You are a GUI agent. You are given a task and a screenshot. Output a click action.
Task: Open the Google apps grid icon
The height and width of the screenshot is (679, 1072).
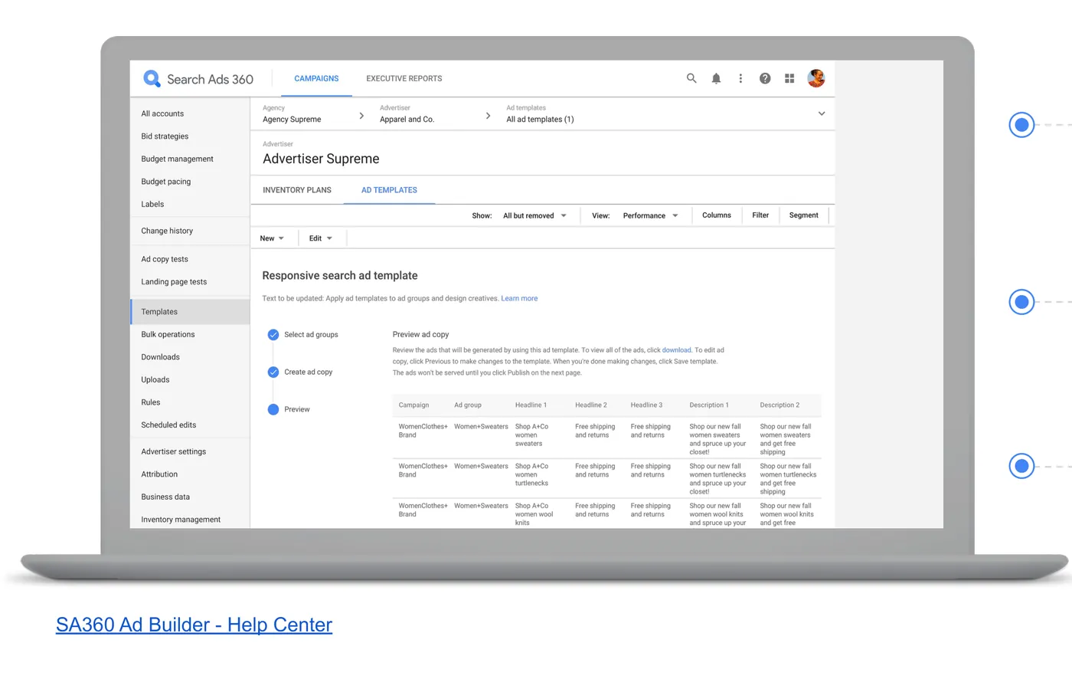pos(789,78)
